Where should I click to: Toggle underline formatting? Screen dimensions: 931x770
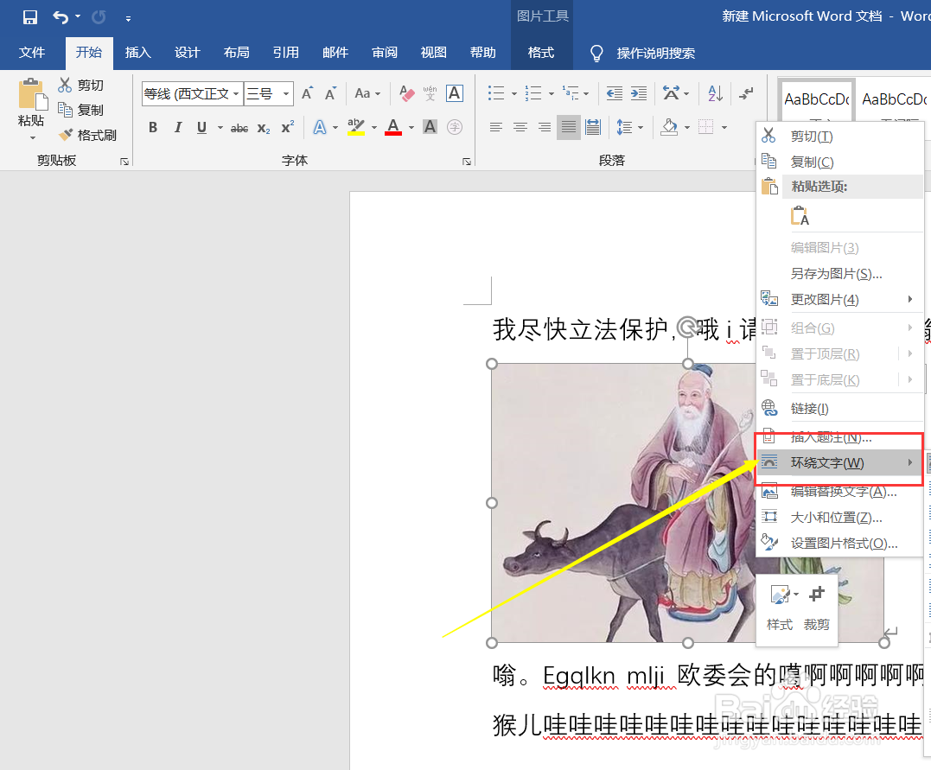202,127
